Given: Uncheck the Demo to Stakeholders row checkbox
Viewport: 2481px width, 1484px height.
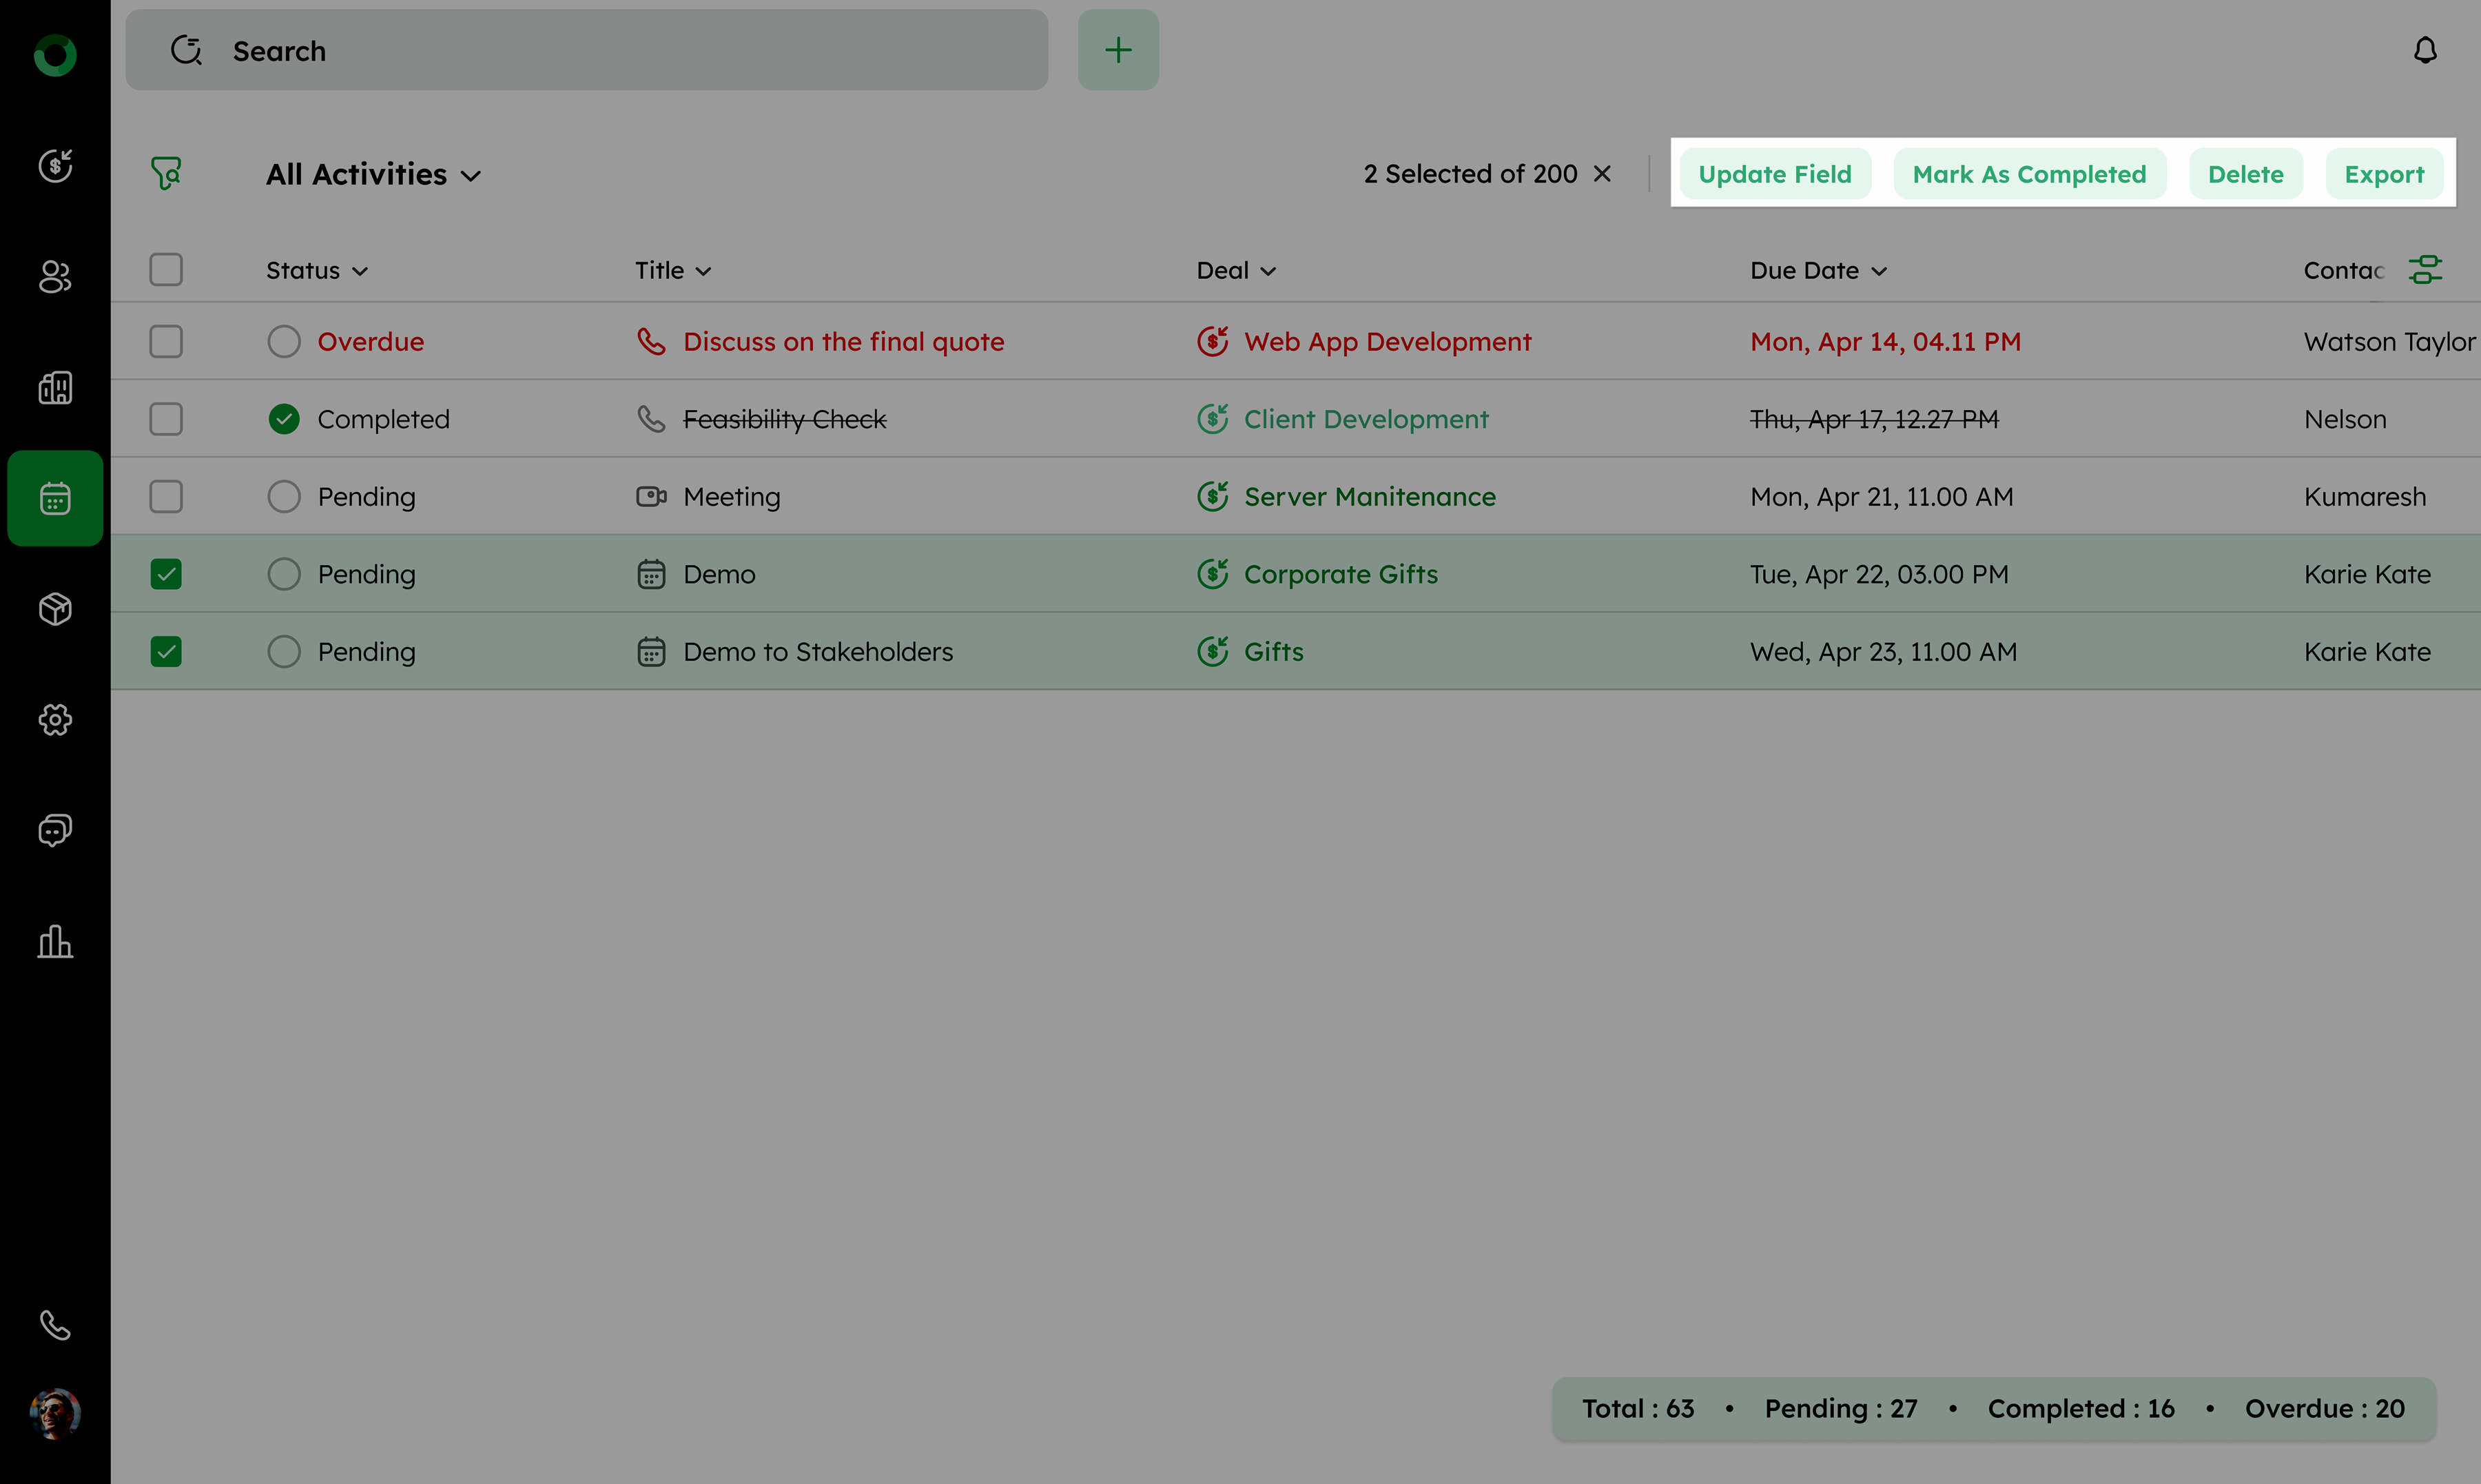Looking at the screenshot, I should coord(166,652).
